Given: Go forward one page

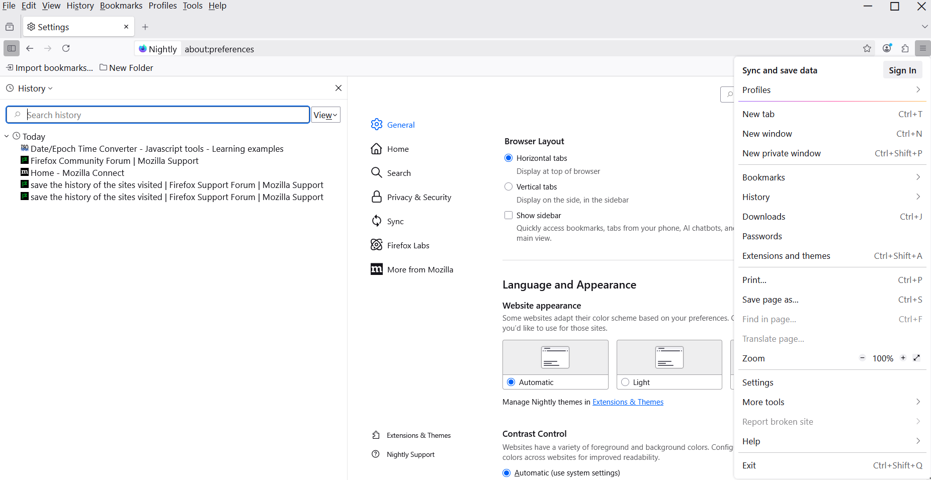Looking at the screenshot, I should 48,48.
